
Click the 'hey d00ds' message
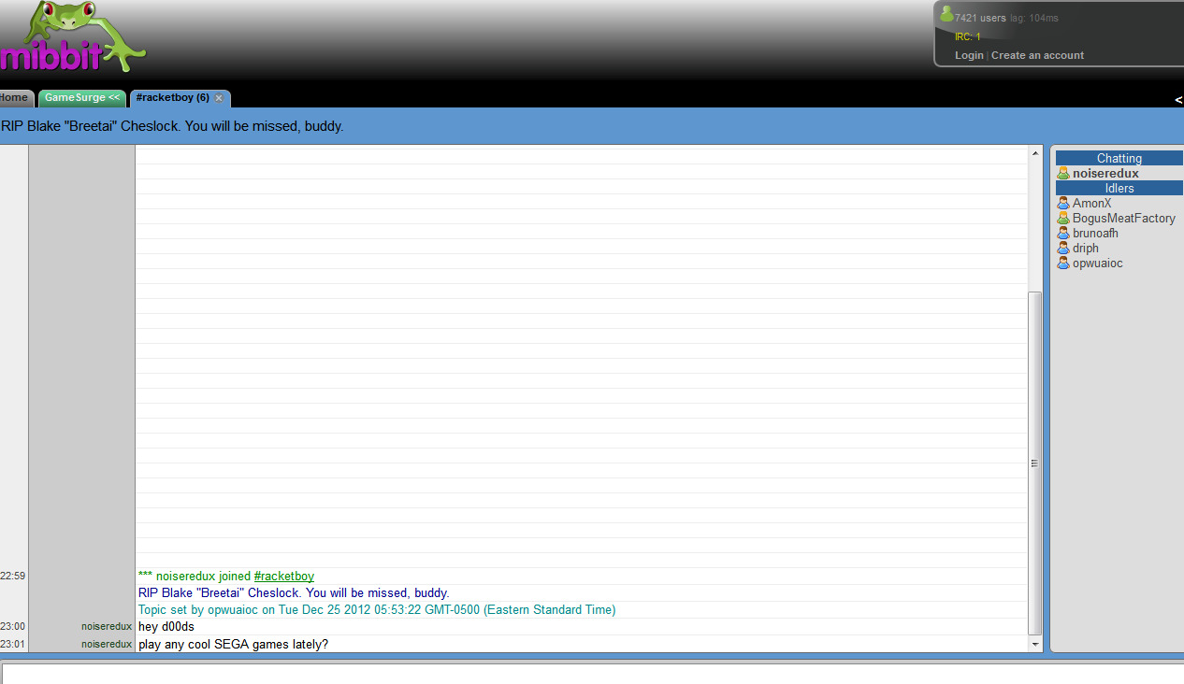point(166,627)
